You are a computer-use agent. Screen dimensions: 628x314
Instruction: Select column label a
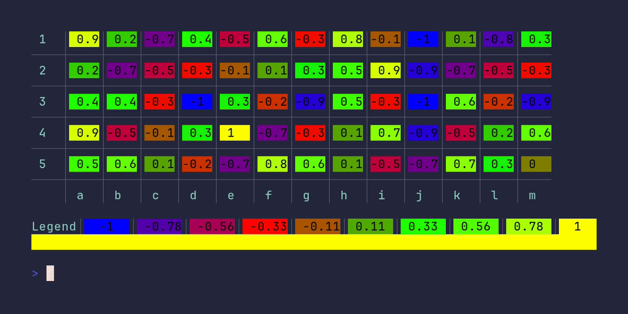click(80, 196)
